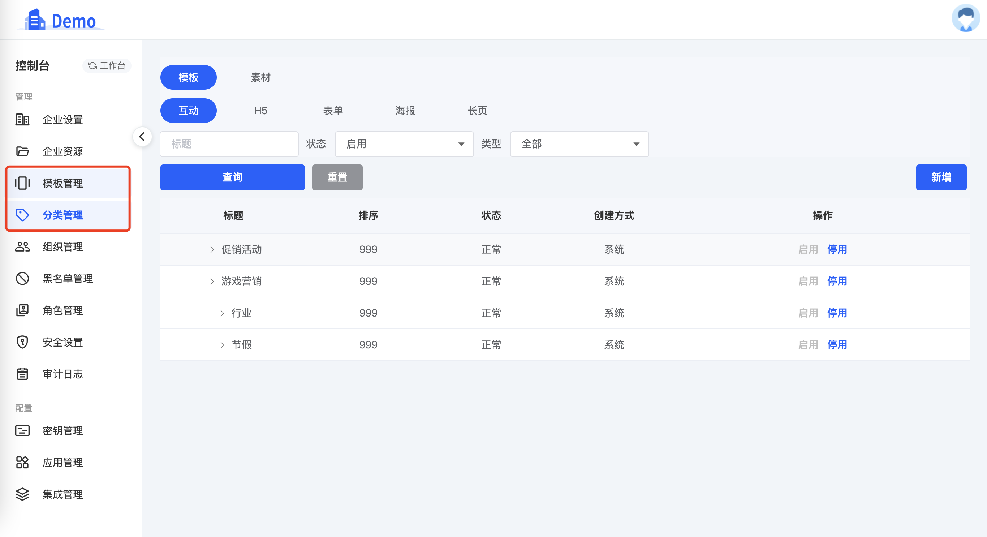Click the 重置 reset button
Screen dimensions: 987x537
click(337, 177)
